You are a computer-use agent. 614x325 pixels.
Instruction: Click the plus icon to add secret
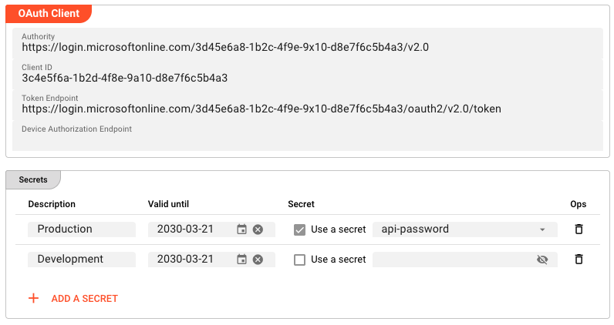(x=33, y=298)
